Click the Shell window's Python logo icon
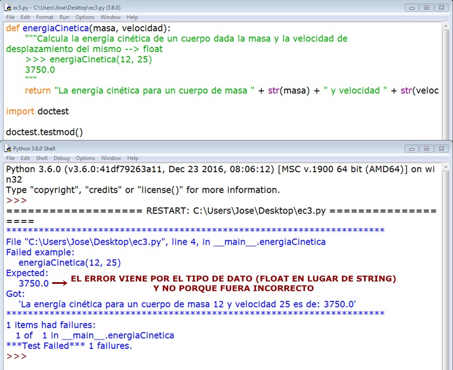This screenshot has width=453, height=370. [8, 148]
